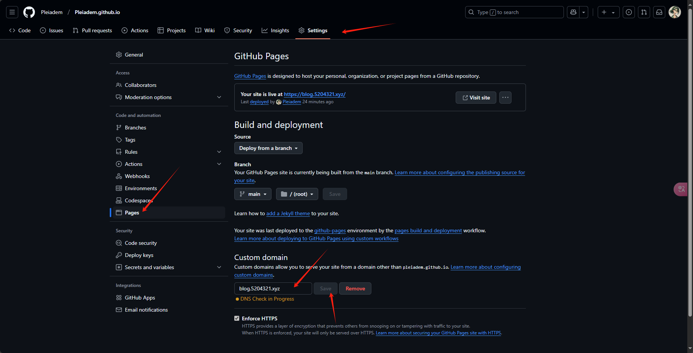Open the main branch selector dropdown

253,194
